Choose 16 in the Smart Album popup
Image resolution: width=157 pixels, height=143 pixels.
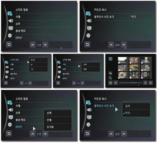[38, 69]
